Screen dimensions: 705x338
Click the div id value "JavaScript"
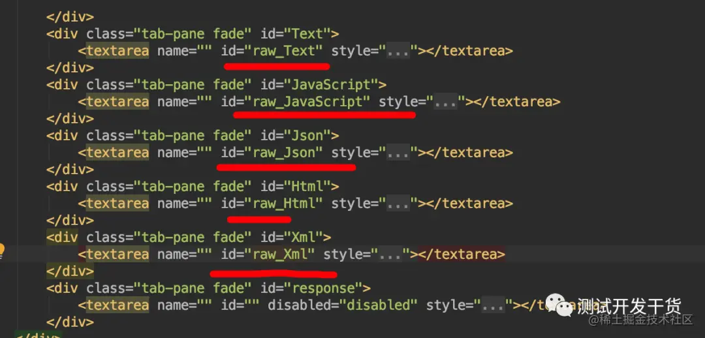tap(332, 85)
